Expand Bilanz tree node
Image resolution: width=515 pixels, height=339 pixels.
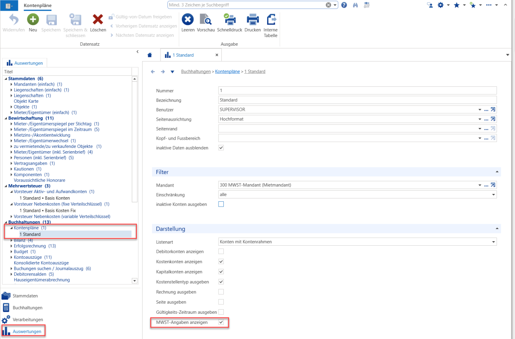click(x=12, y=240)
